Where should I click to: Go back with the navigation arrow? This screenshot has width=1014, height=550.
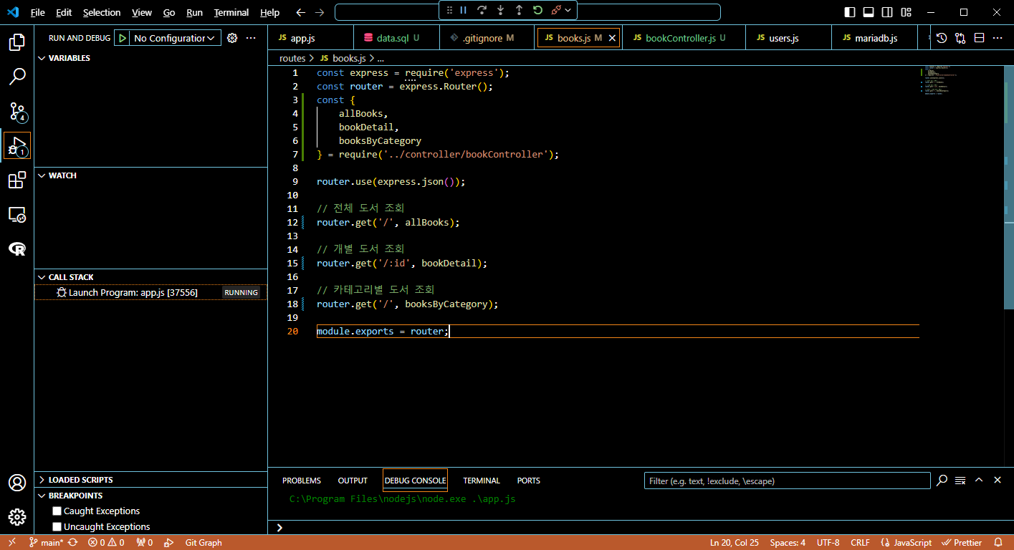(x=301, y=12)
